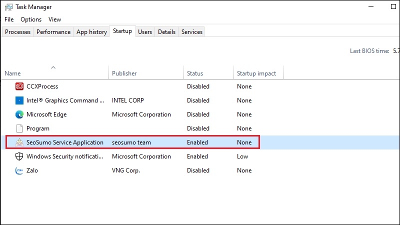Click the VNG Corp. publisher cell
Image resolution: width=400 pixels, height=225 pixels.
point(126,170)
